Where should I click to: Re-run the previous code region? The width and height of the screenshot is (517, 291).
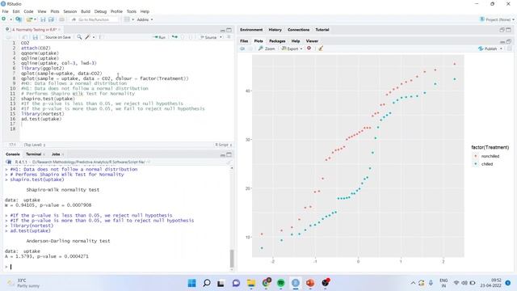tap(174, 37)
